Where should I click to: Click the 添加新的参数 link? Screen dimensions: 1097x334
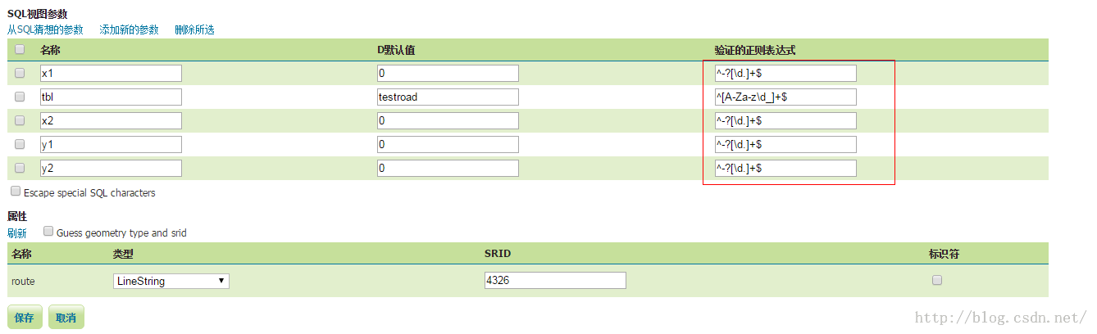129,29
